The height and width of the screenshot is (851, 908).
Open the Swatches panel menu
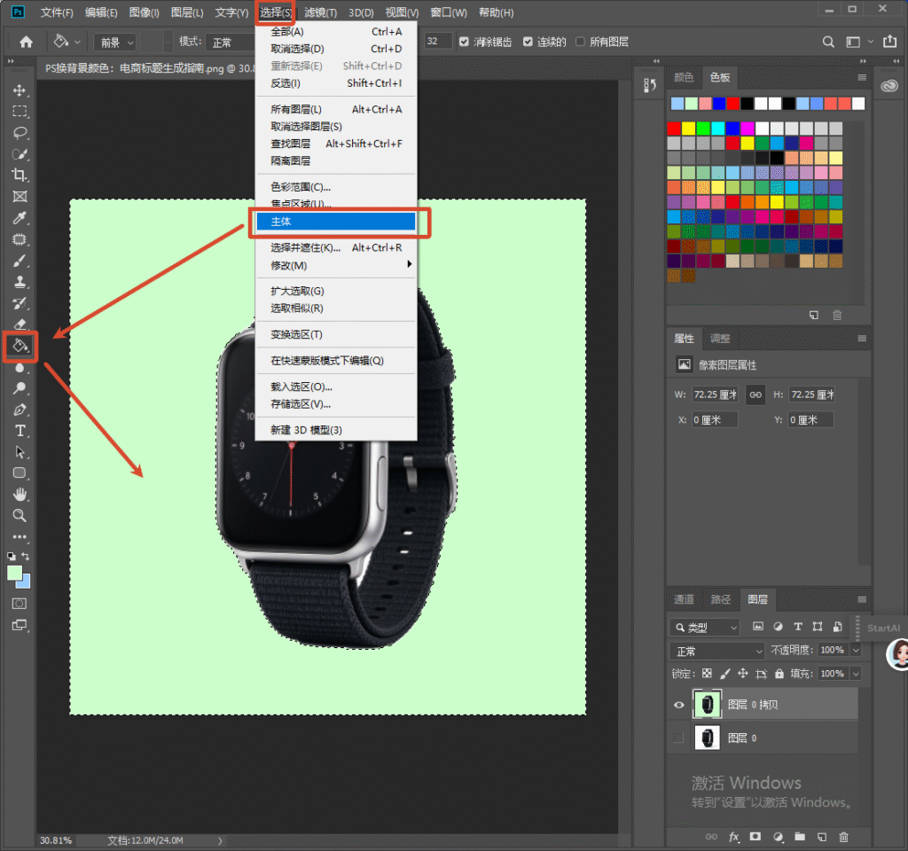point(862,78)
